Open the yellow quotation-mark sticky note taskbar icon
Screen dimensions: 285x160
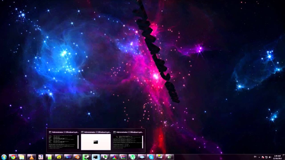pyautogui.click(x=160, y=157)
